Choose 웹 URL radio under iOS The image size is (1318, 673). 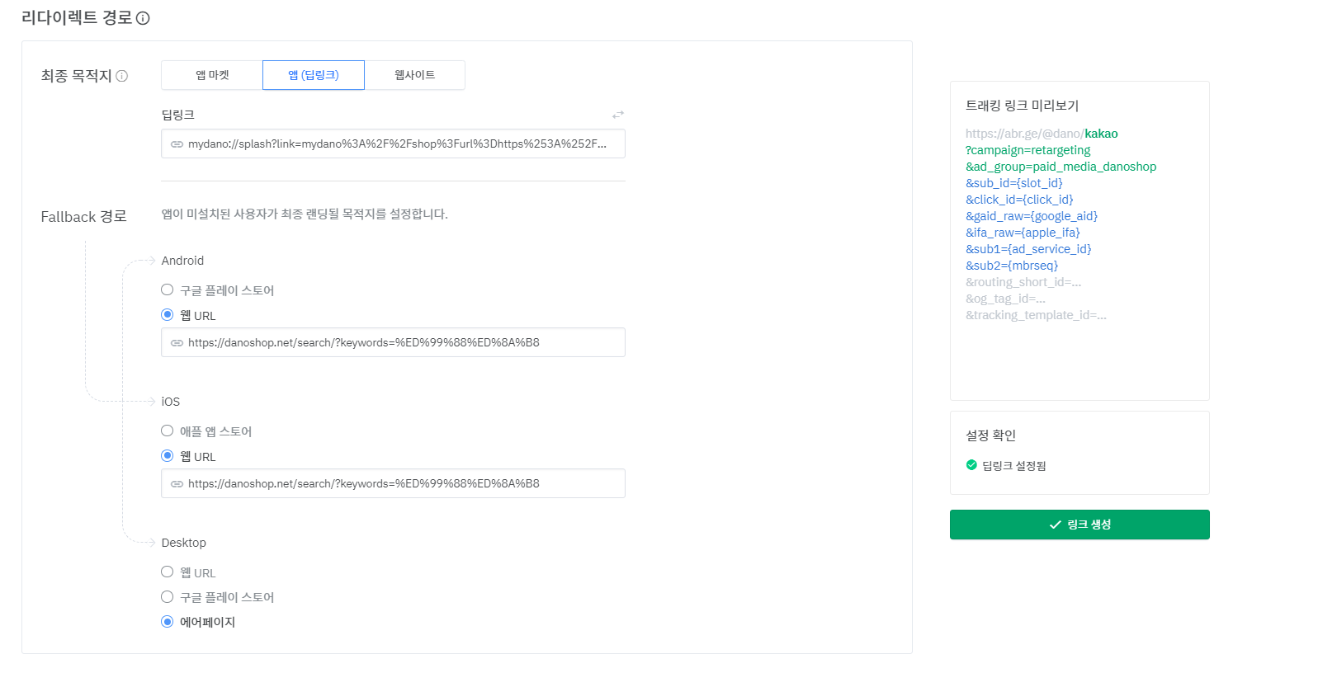(x=167, y=456)
